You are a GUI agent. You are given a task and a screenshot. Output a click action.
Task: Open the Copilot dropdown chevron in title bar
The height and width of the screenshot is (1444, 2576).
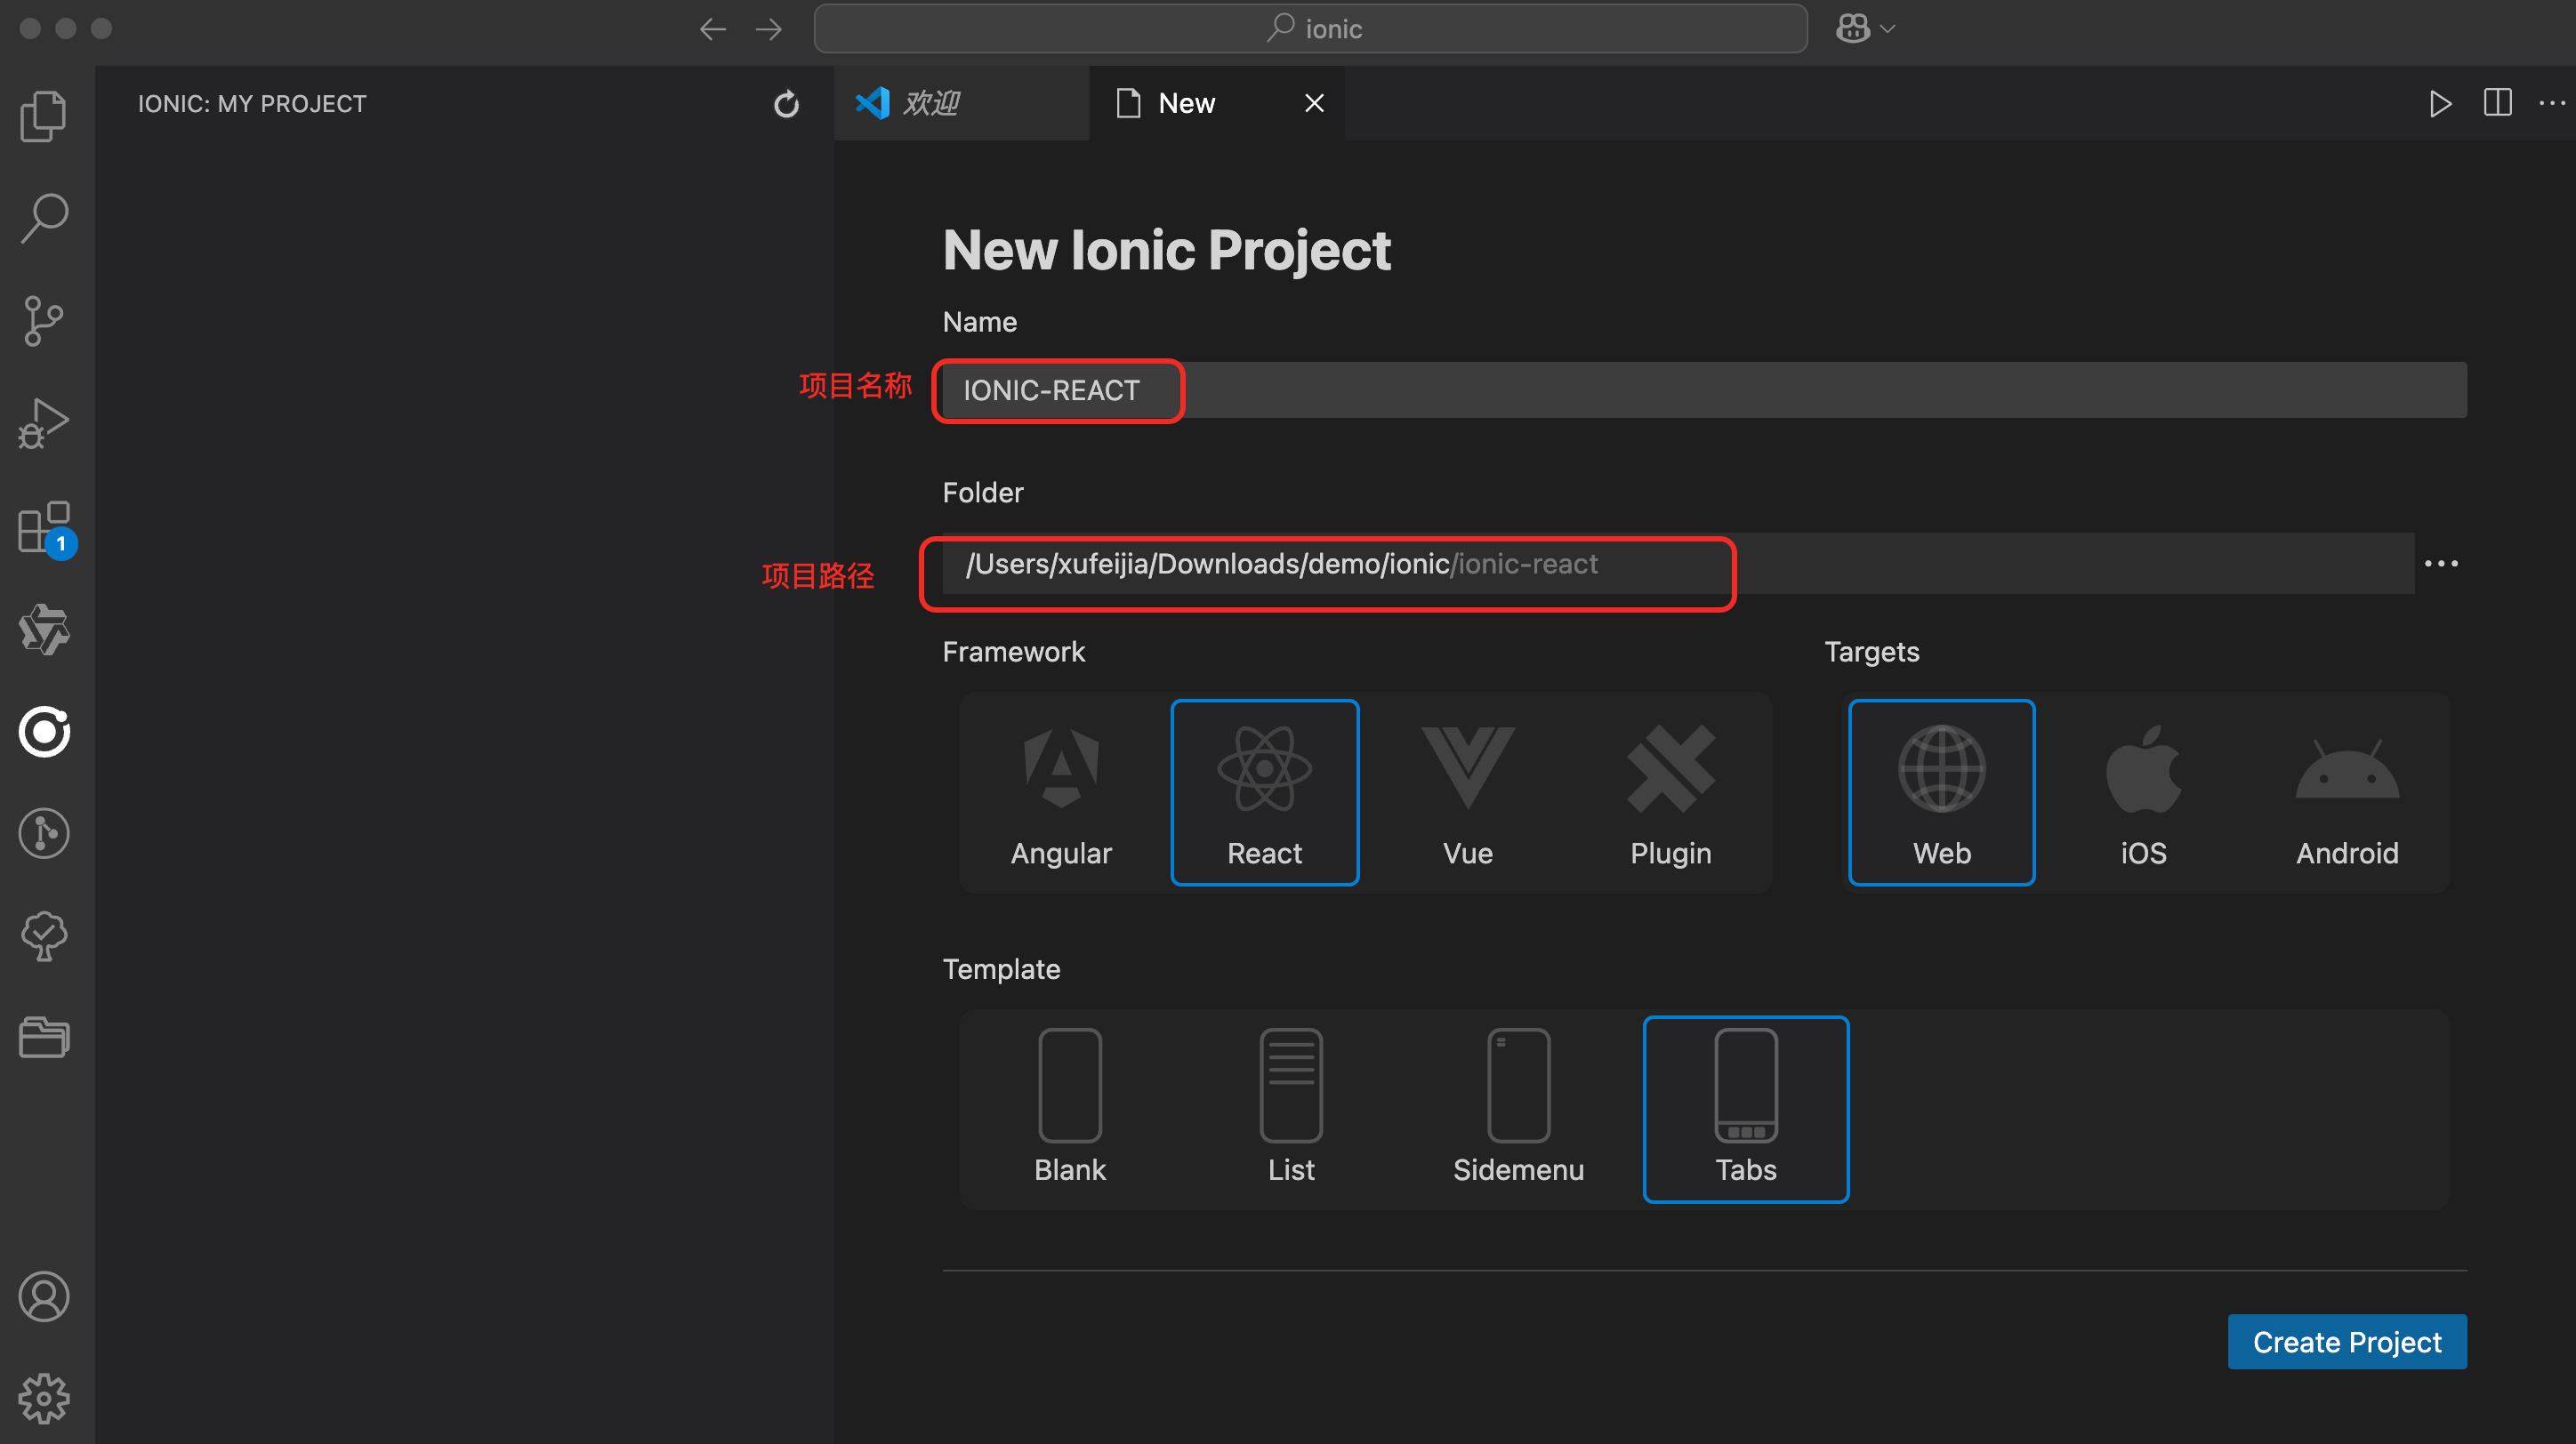pyautogui.click(x=1888, y=29)
